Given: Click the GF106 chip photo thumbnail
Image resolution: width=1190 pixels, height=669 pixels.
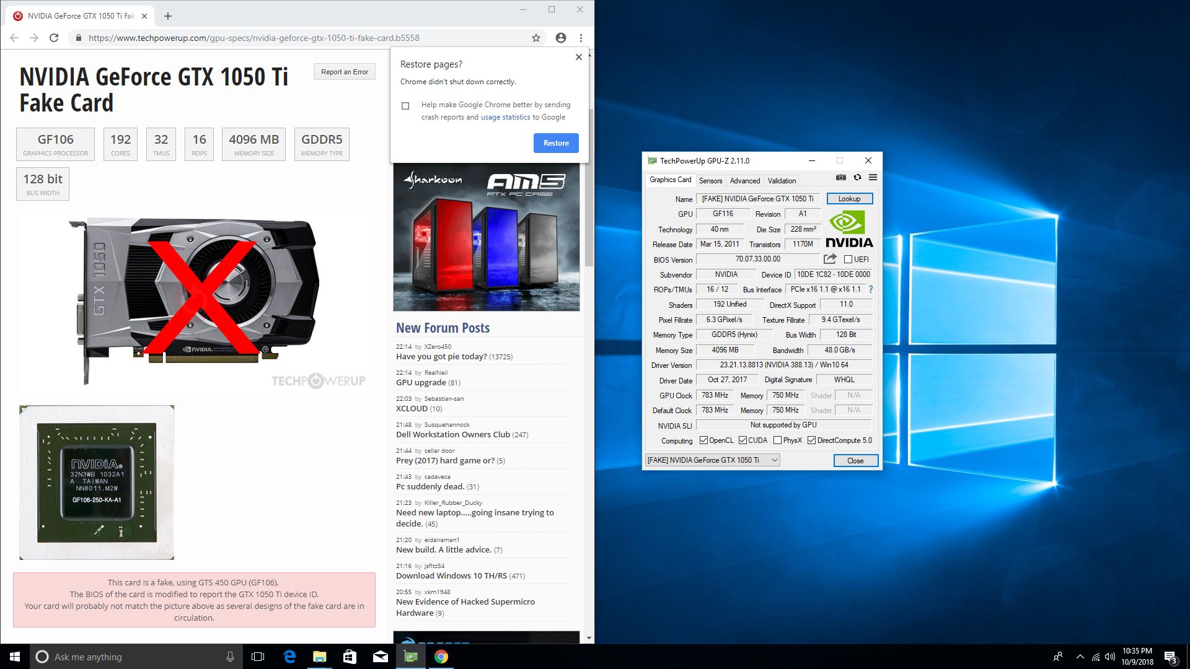Looking at the screenshot, I should [97, 483].
